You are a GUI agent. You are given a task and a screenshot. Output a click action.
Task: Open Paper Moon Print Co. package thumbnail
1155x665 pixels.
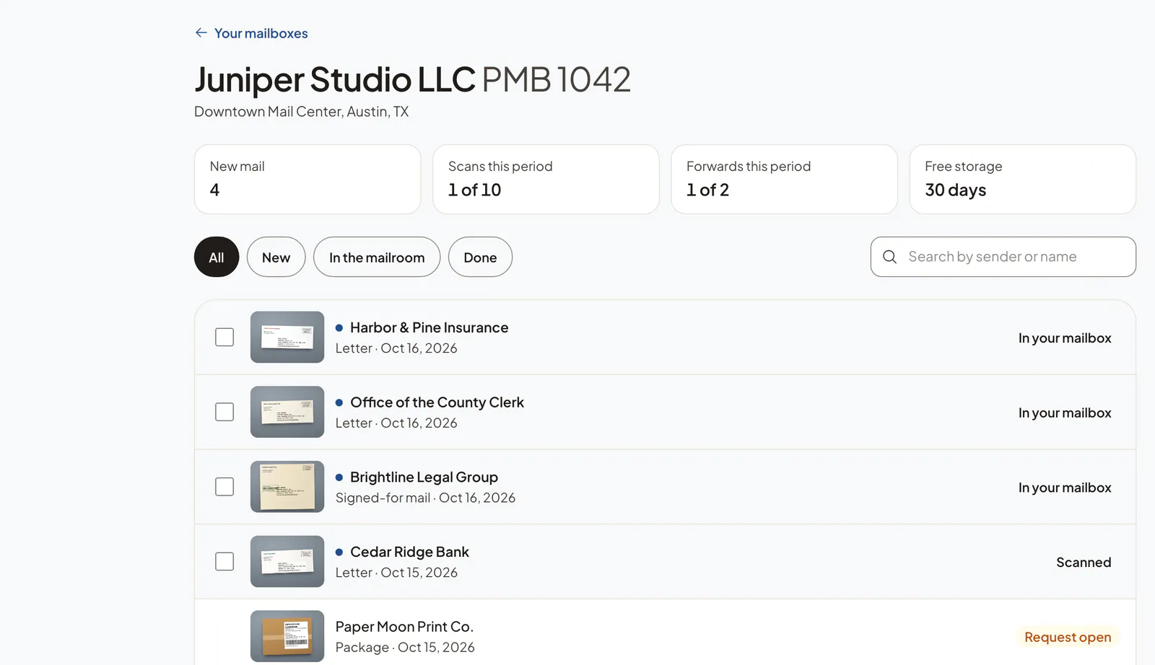[x=287, y=636]
